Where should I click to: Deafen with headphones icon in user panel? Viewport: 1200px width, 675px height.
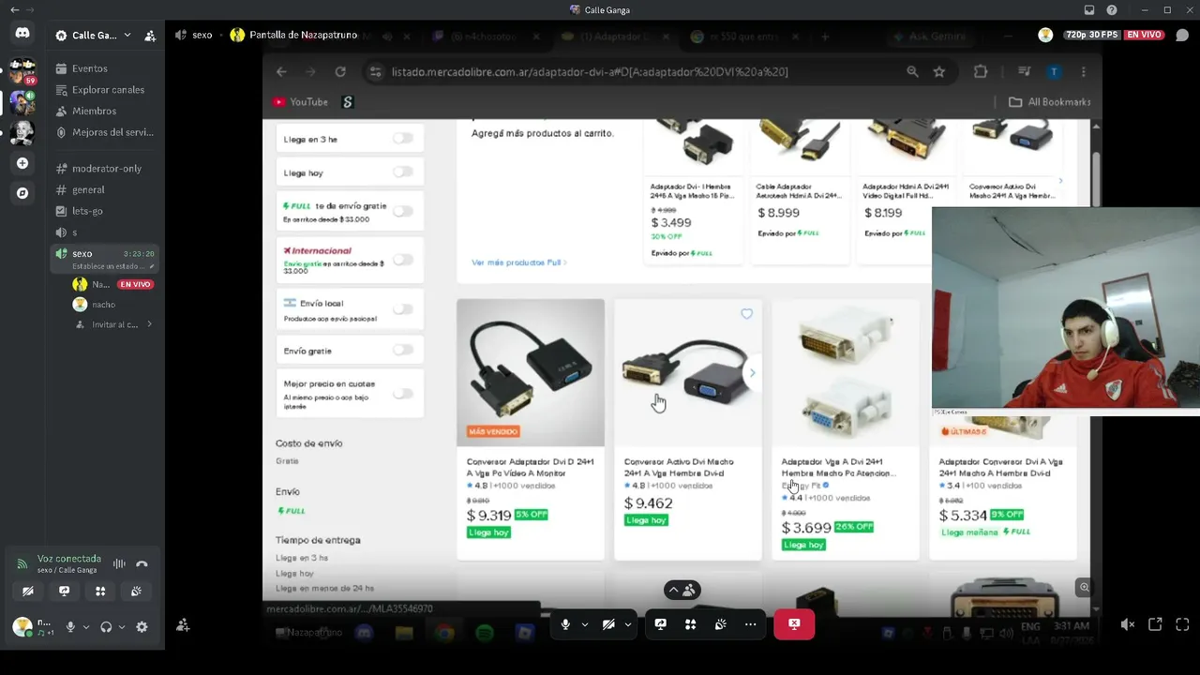click(106, 627)
